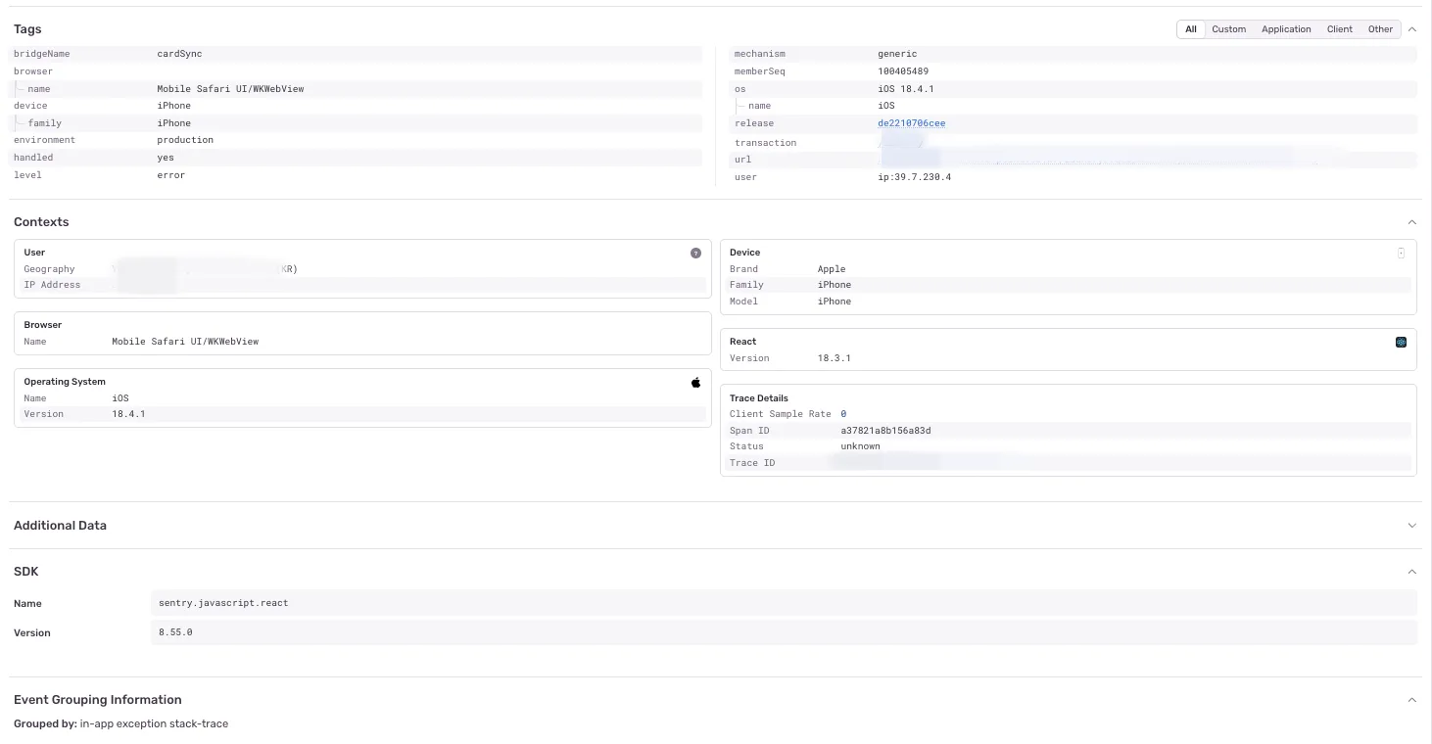The width and height of the screenshot is (1432, 744).
Task: Collapse the SDK section chevron
Action: pos(1411,572)
